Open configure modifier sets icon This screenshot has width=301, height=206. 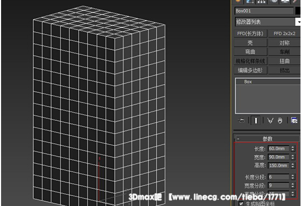(294, 120)
